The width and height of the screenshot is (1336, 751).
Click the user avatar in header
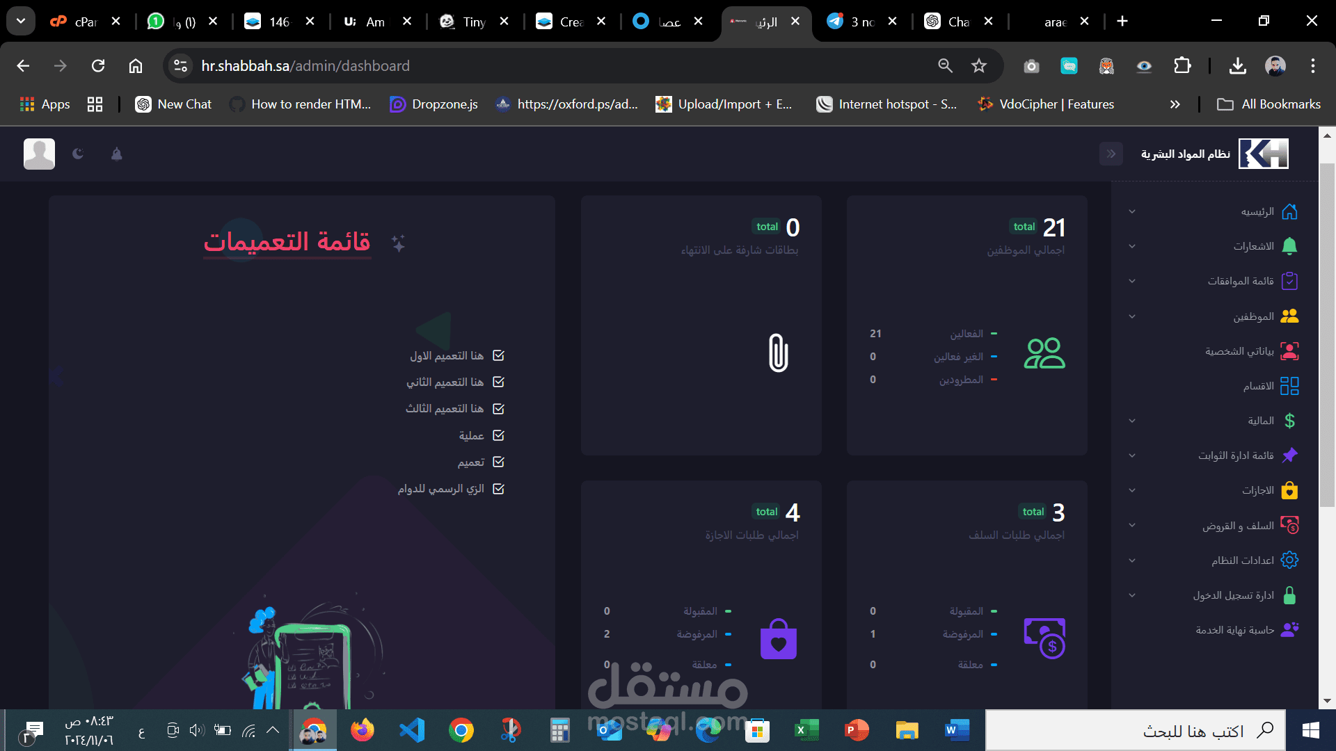point(39,154)
